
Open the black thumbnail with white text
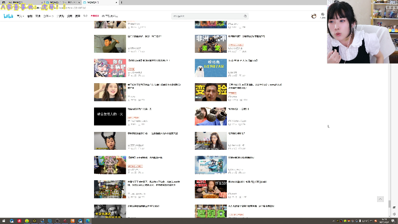[110, 116]
